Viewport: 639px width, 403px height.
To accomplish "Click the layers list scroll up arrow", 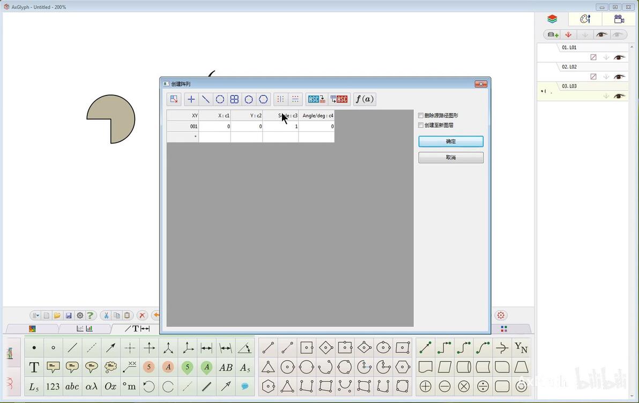I will pos(632,47).
